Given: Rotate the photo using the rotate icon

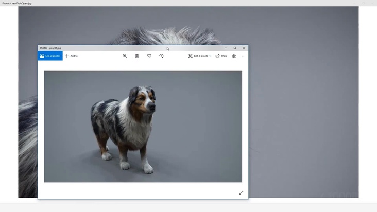Looking at the screenshot, I should 161,56.
